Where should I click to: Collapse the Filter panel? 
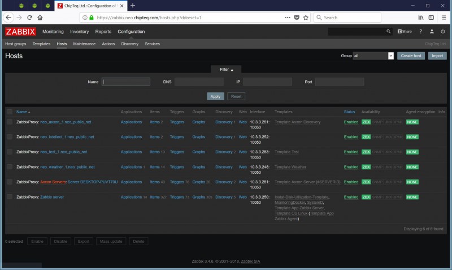tap(227, 69)
